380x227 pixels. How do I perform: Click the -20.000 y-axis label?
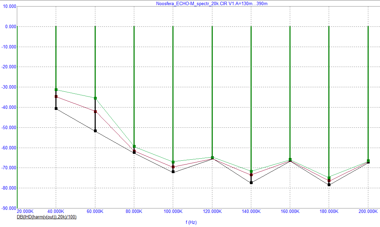tap(9, 67)
